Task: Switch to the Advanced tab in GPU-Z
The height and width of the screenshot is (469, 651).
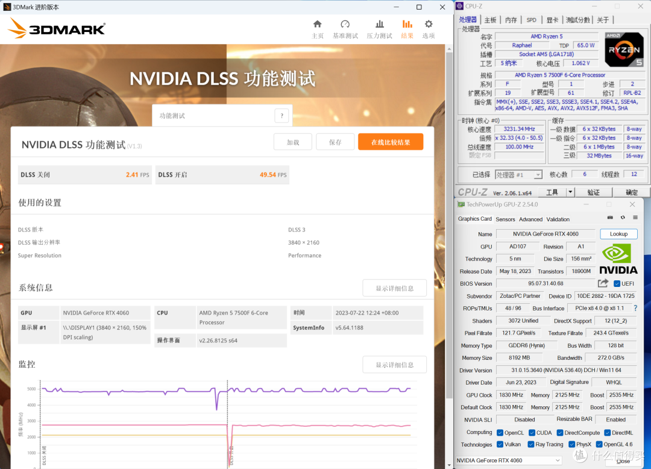Action: [x=530, y=219]
